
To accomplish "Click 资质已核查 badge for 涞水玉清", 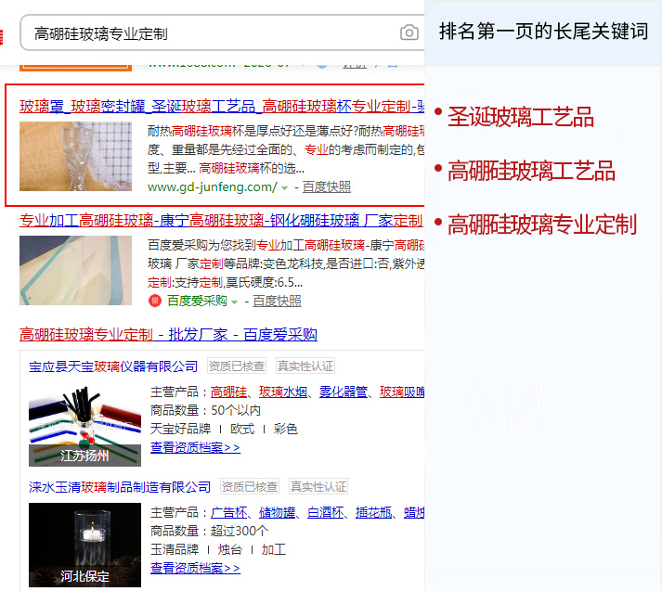I will pos(250,486).
